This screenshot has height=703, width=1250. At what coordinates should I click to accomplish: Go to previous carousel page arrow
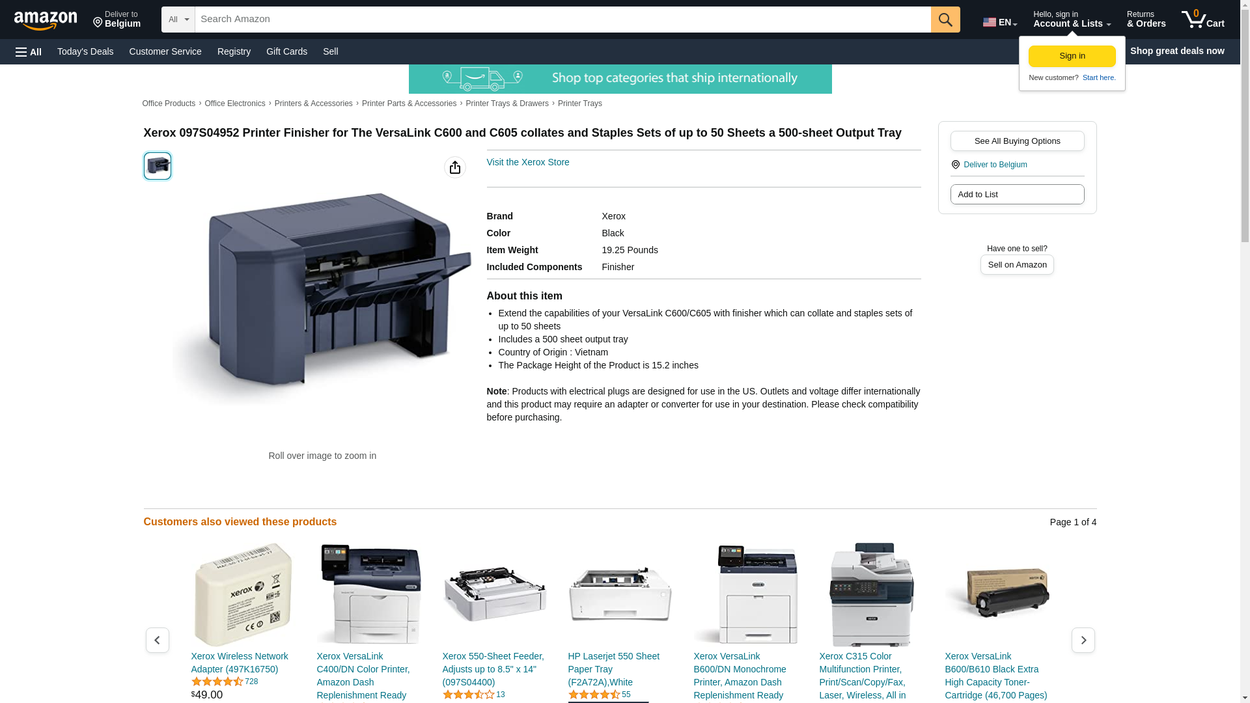point(157,640)
